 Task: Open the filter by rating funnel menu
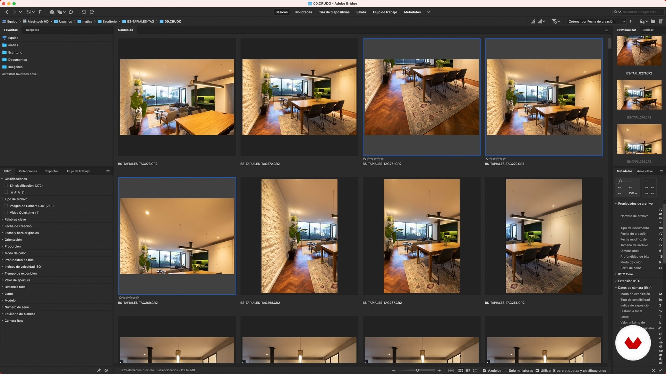(x=556, y=21)
